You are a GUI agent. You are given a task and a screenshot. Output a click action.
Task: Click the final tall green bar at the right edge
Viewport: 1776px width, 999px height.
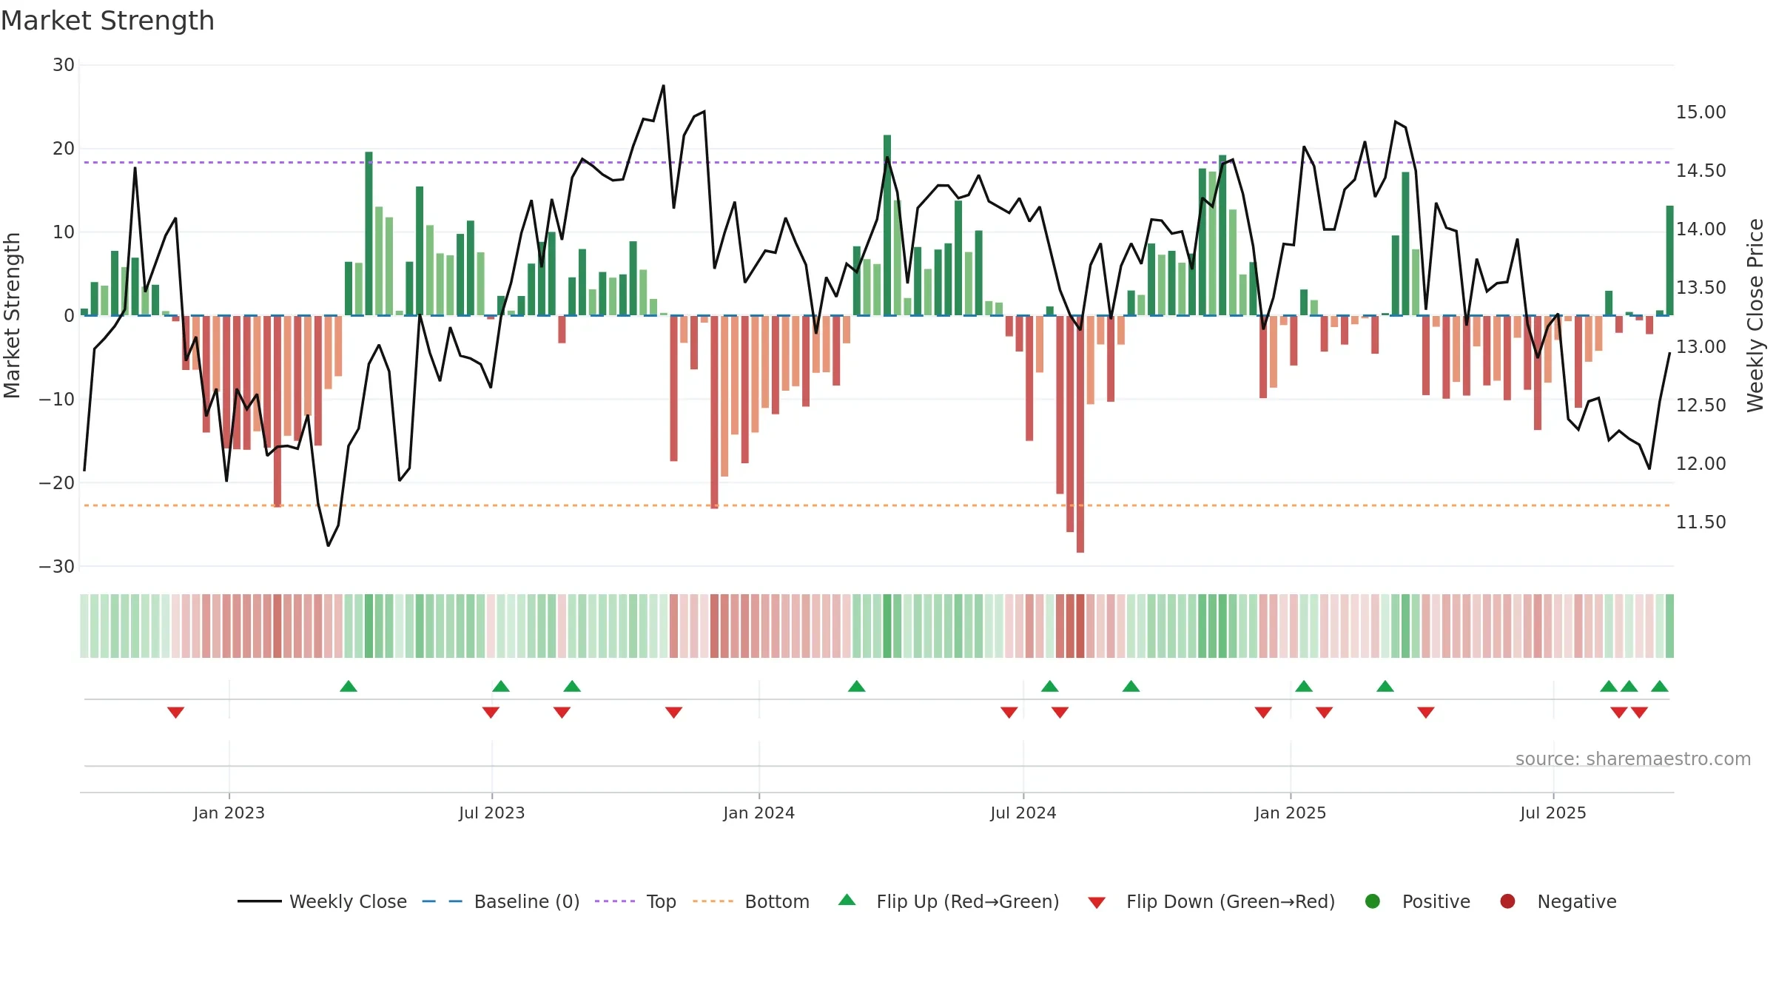(x=1669, y=260)
